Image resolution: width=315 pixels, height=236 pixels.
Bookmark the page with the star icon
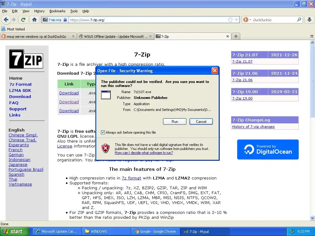pos(230,20)
